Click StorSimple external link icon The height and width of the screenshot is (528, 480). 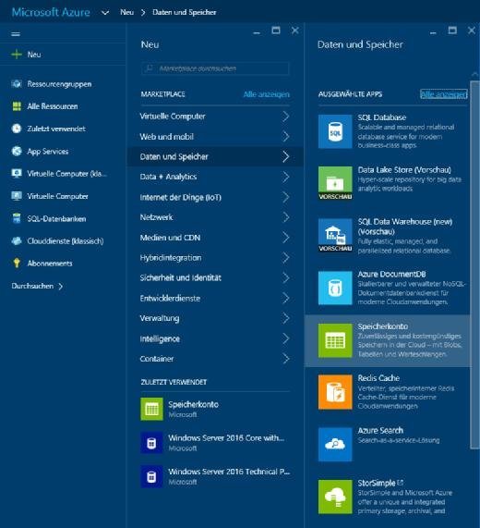(x=400, y=483)
